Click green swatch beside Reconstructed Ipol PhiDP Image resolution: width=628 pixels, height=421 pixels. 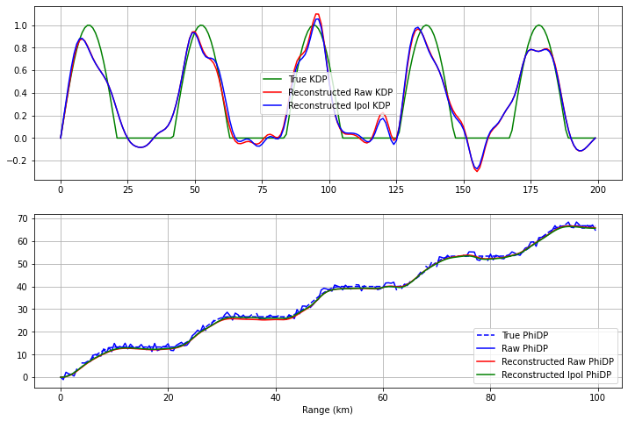[x=486, y=375]
